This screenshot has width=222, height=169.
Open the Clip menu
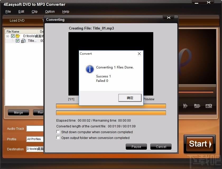35,12
